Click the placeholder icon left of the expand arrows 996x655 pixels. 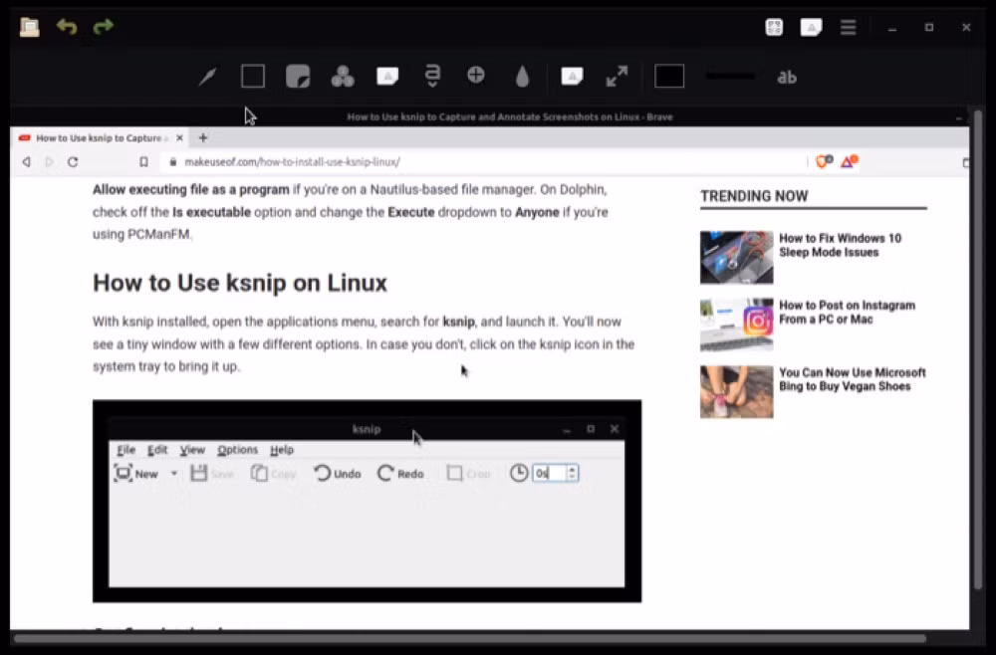(573, 77)
